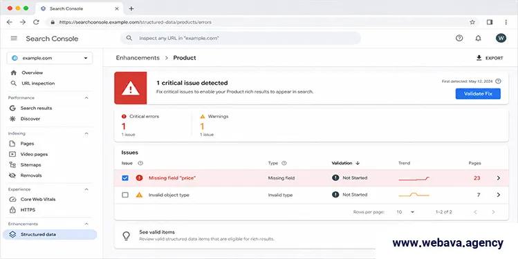Reload the page in the browser
The height and width of the screenshot is (259, 518).
(x=36, y=22)
